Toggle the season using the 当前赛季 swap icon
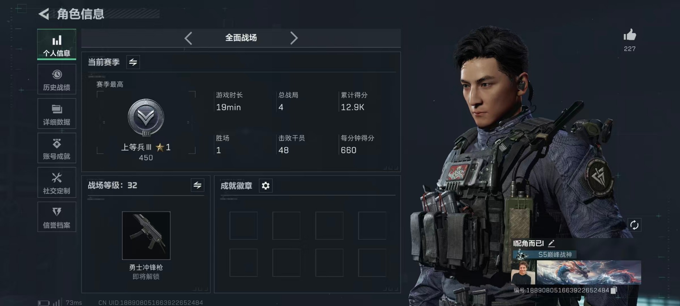The height and width of the screenshot is (306, 680). [133, 62]
